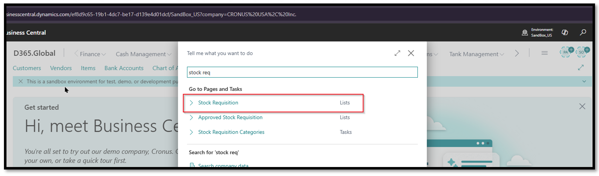Click the magnifier search icon in header
This screenshot has width=599, height=176.
point(583,32)
